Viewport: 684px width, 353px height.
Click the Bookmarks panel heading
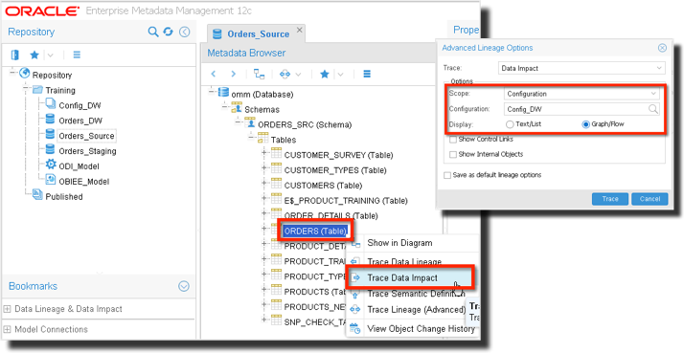(34, 286)
